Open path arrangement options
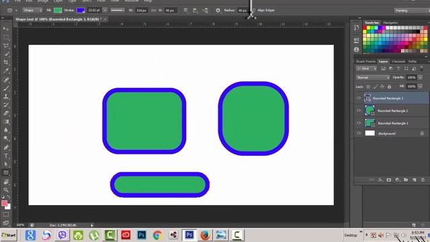The width and height of the screenshot is (430, 242). [x=205, y=11]
